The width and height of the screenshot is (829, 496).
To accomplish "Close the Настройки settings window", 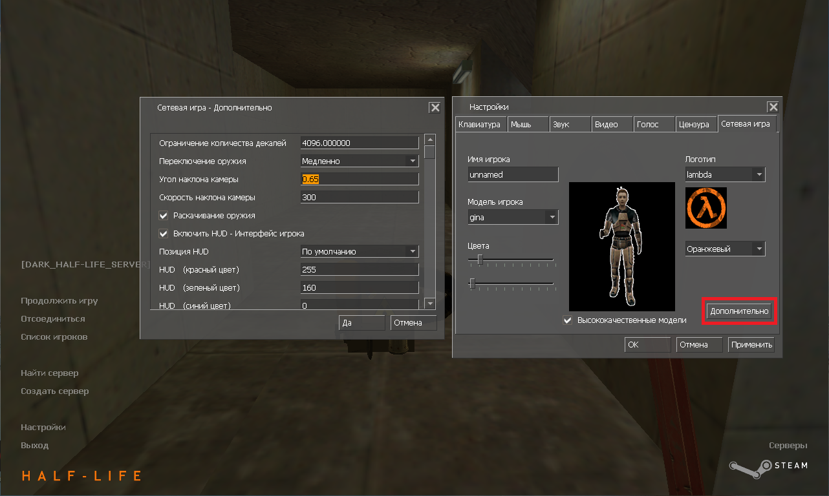I will click(x=773, y=107).
